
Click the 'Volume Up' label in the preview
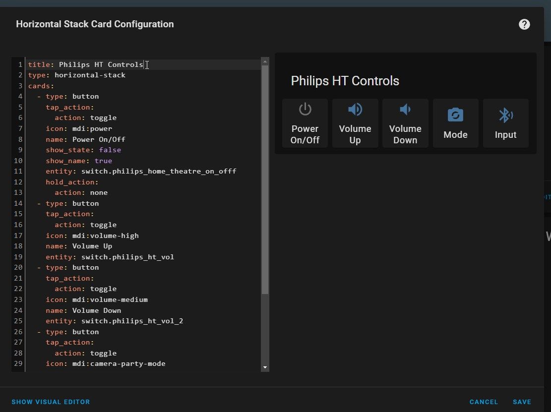pyautogui.click(x=355, y=134)
